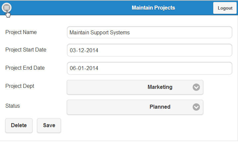238x142 pixels.
Task: Click the Status label text
Action: pyautogui.click(x=13, y=106)
